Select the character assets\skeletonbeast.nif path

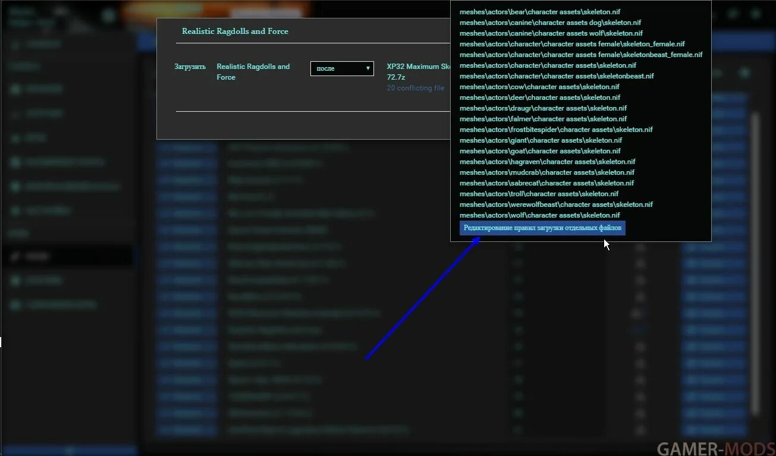pyautogui.click(x=557, y=76)
